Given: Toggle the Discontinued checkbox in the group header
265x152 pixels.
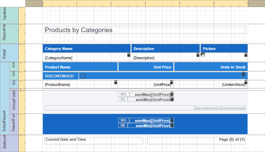Looking at the screenshot, I should click(83, 76).
